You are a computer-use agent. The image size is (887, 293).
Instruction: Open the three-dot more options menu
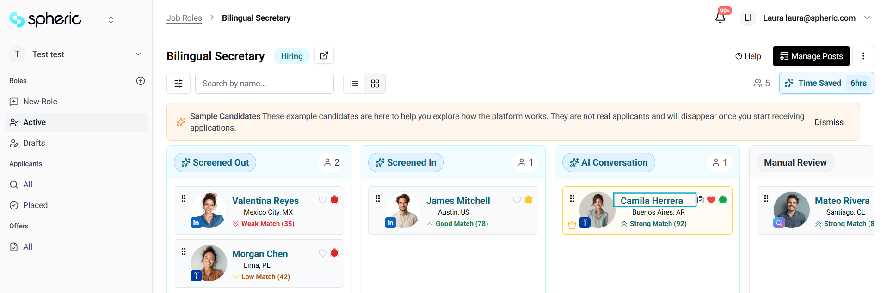863,56
